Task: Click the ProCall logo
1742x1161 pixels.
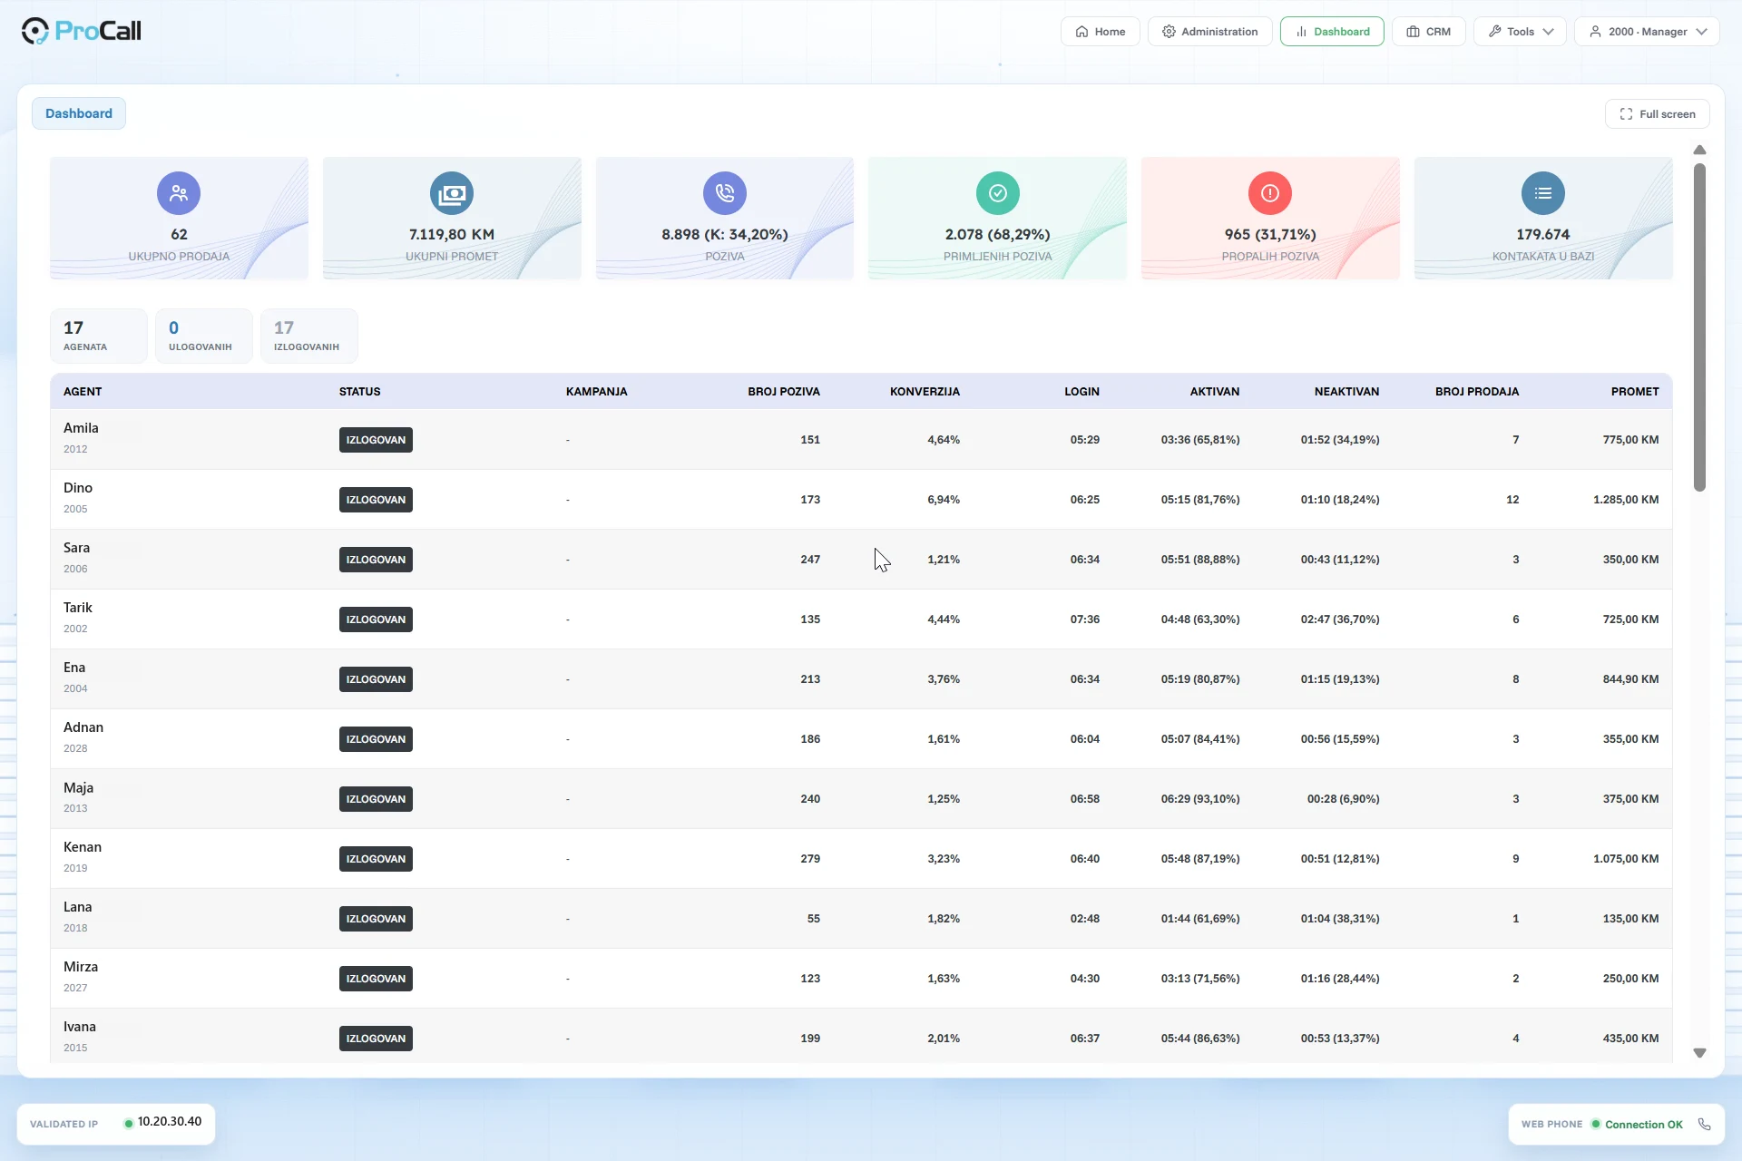Action: [x=81, y=31]
